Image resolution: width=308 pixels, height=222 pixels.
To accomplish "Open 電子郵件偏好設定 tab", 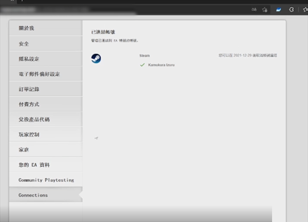I will [45, 74].
